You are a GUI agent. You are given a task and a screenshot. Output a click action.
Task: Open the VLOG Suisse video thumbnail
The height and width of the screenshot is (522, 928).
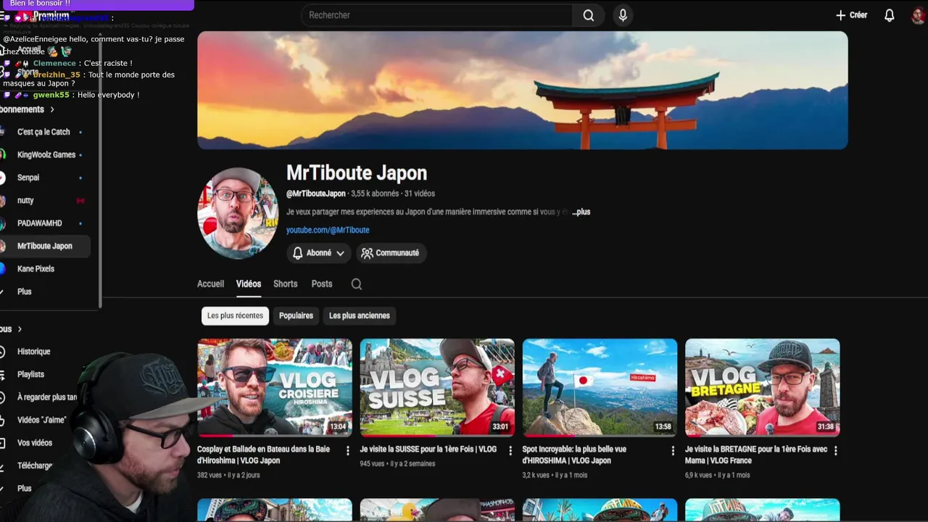point(437,388)
